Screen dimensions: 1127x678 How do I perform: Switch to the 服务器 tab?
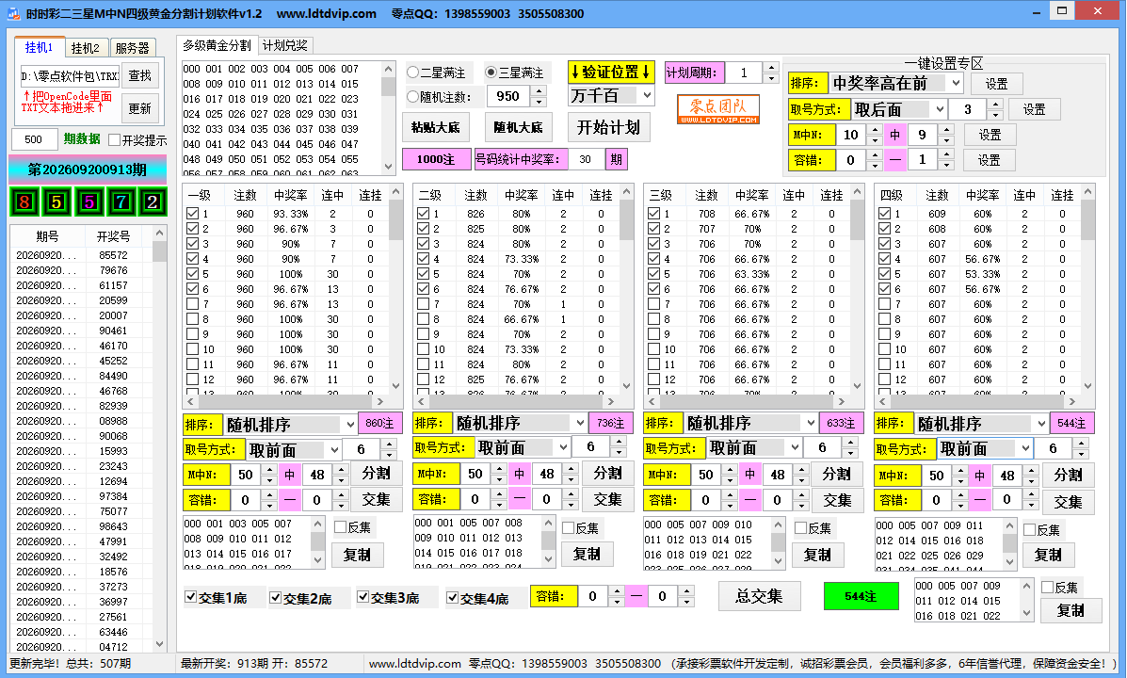[x=132, y=48]
